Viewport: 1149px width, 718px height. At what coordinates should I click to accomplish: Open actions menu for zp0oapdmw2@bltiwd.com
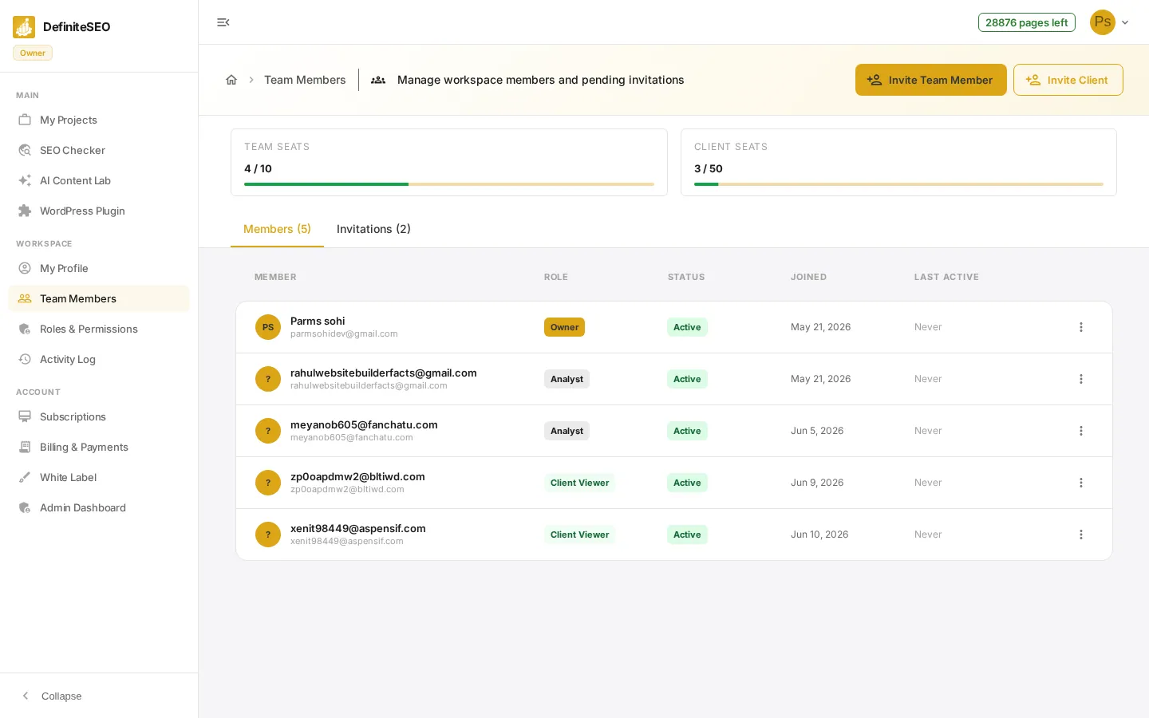click(1081, 483)
